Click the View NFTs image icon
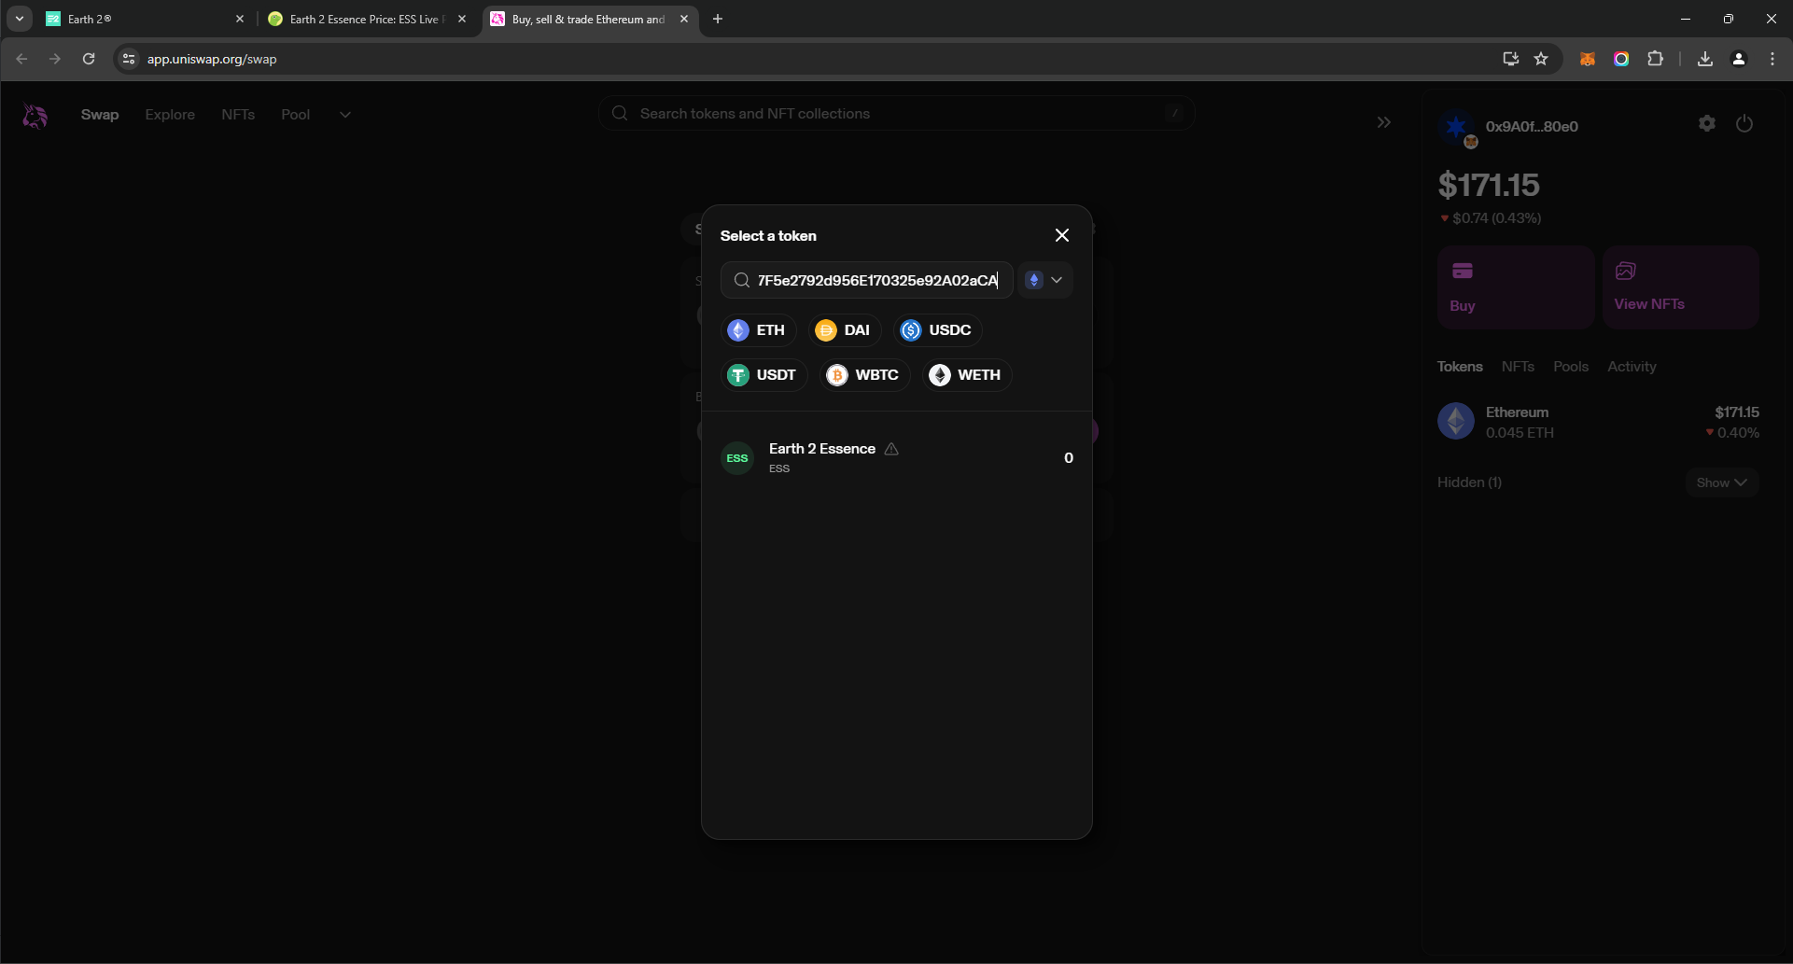The width and height of the screenshot is (1793, 964). pyautogui.click(x=1625, y=271)
